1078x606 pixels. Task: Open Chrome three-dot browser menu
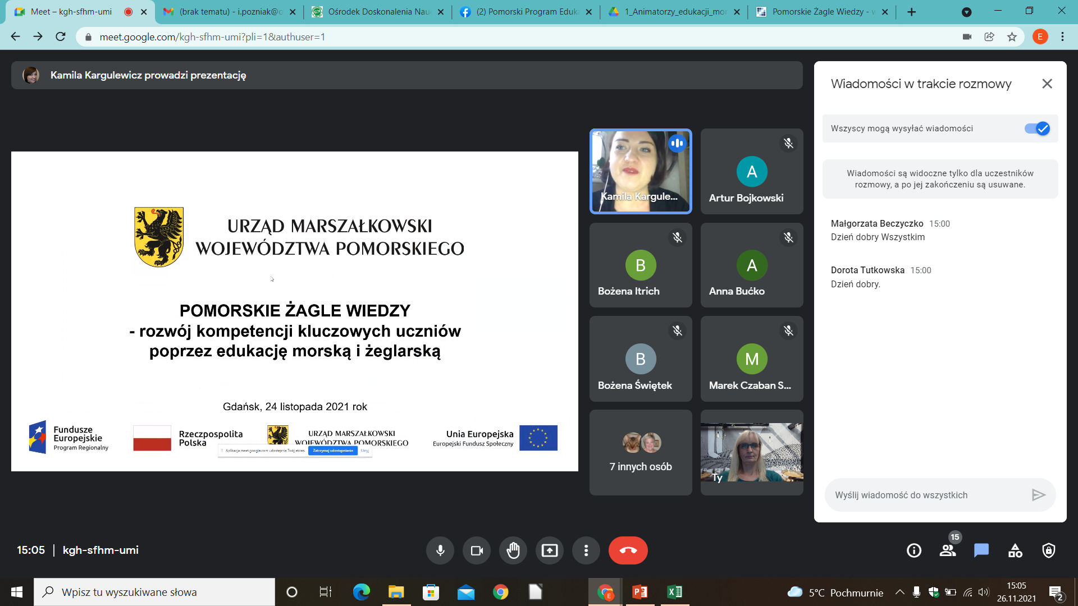point(1062,37)
